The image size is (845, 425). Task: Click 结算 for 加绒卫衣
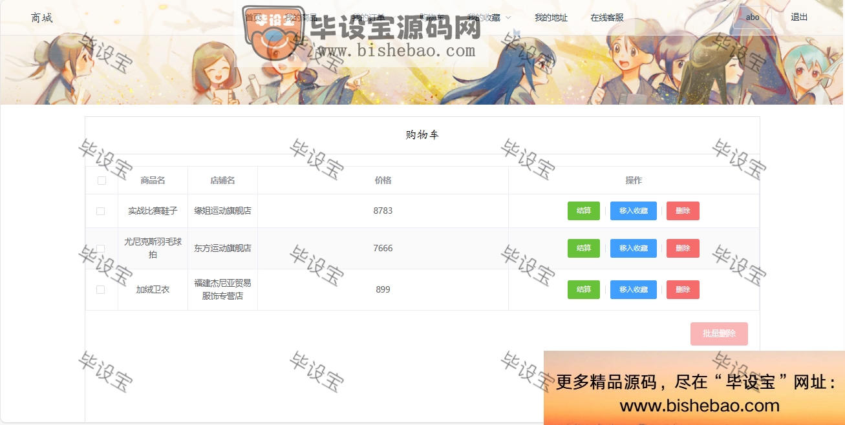[584, 289]
